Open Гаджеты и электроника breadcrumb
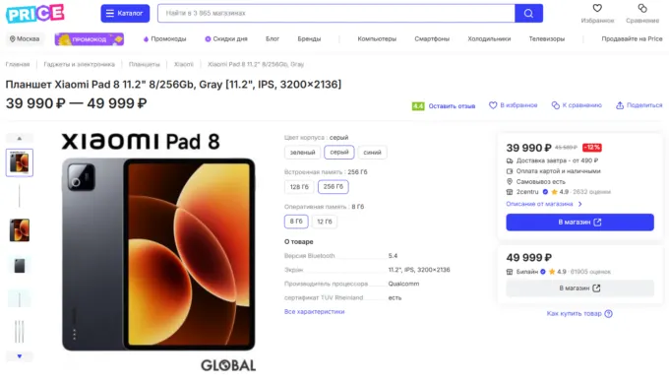The image size is (669, 384). pos(79,64)
